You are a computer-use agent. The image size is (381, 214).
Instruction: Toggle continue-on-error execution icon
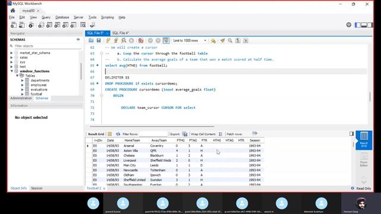click(140, 40)
